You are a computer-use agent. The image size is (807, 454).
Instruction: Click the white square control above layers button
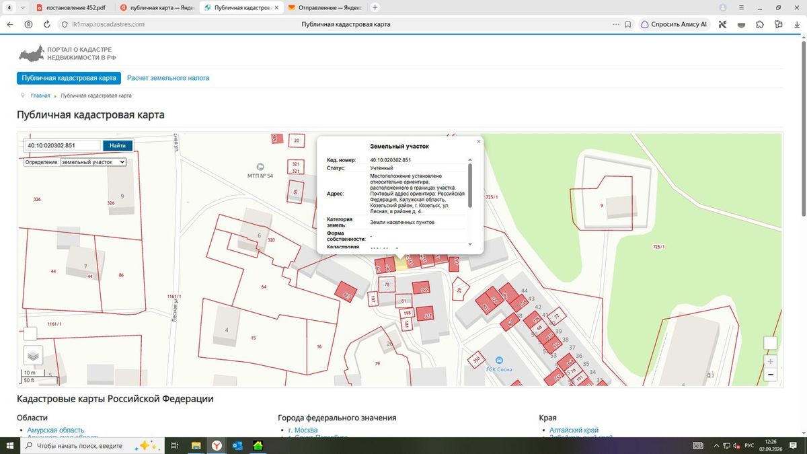(x=30, y=334)
